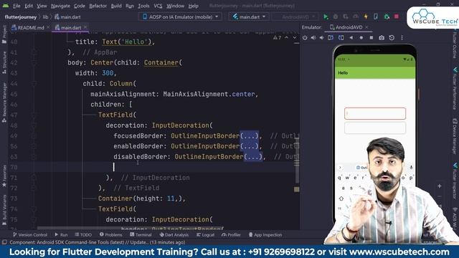The width and height of the screenshot is (459, 258).
Task: Take an emulator screenshot
Action: coord(382,38)
